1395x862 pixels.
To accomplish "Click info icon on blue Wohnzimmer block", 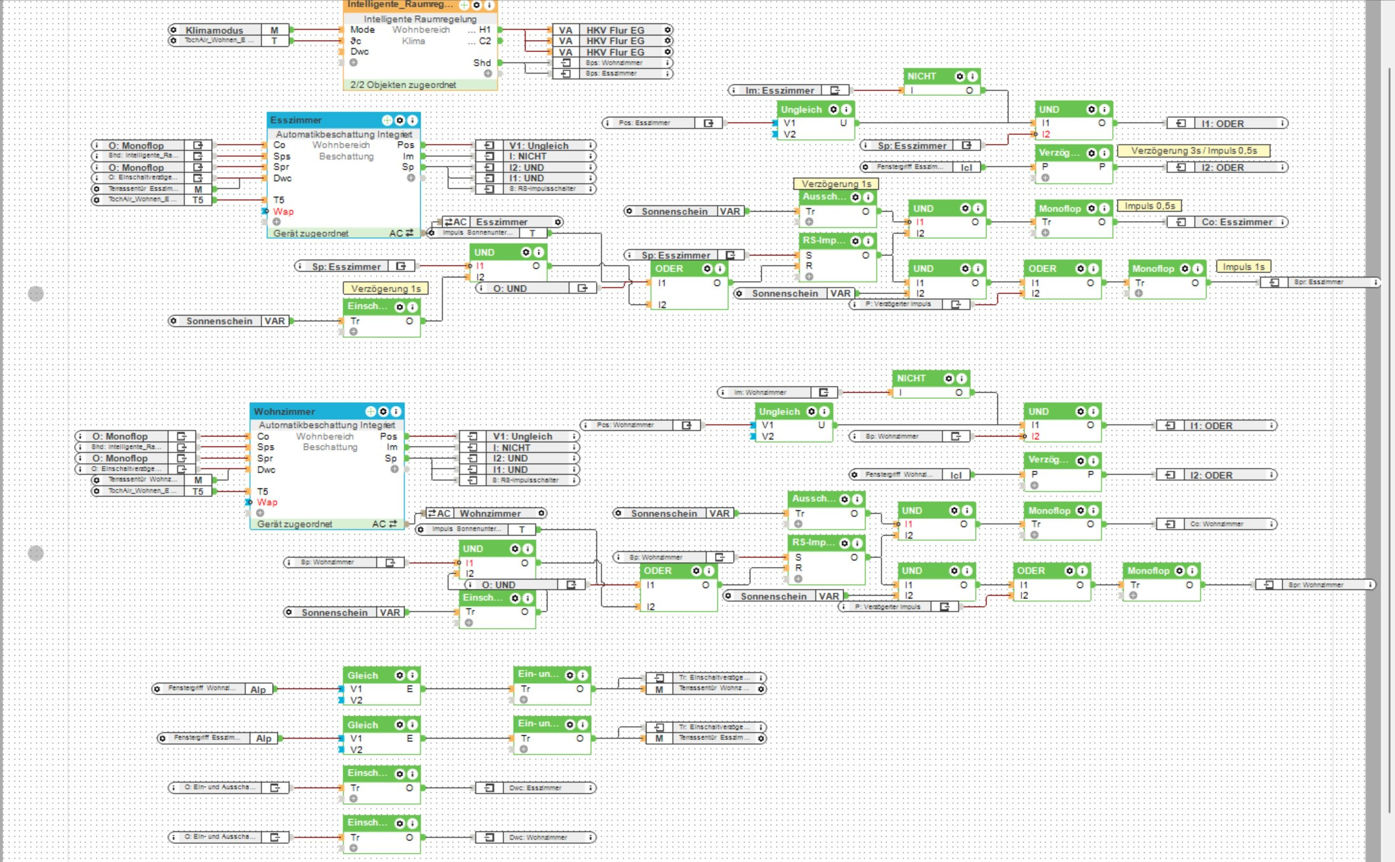I will (396, 412).
